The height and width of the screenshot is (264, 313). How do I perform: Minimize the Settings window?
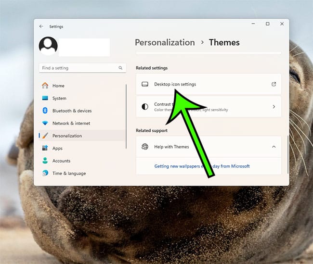(x=253, y=24)
